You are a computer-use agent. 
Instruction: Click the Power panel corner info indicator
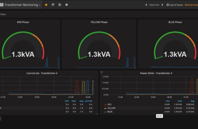click(x=101, y=72)
